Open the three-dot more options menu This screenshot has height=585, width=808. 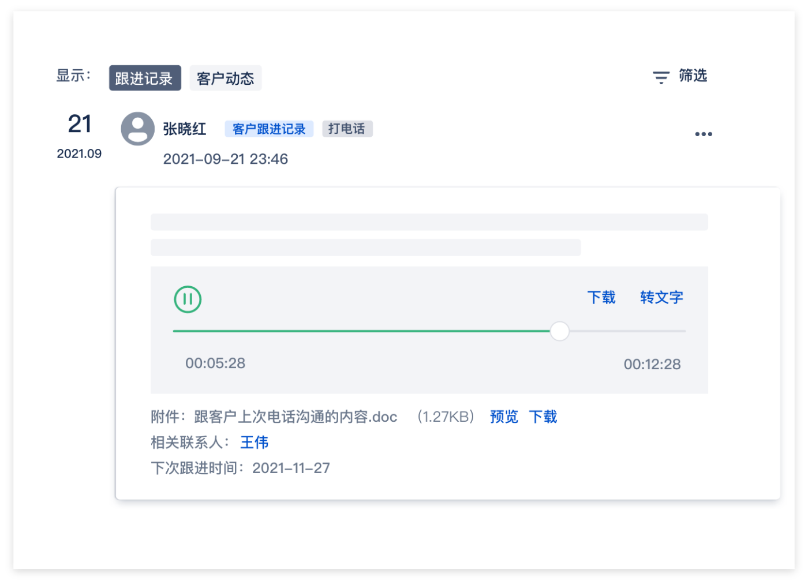(703, 134)
